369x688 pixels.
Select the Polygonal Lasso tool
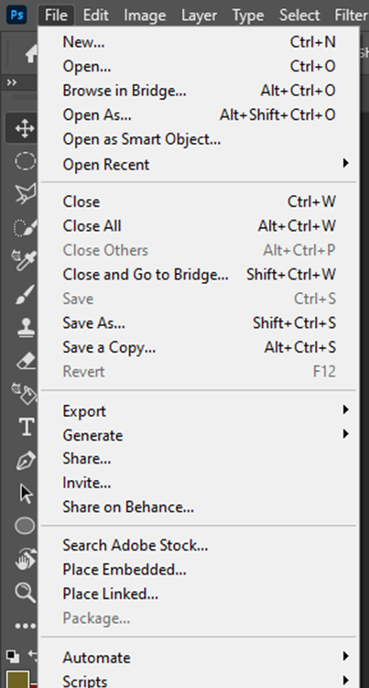click(x=26, y=193)
